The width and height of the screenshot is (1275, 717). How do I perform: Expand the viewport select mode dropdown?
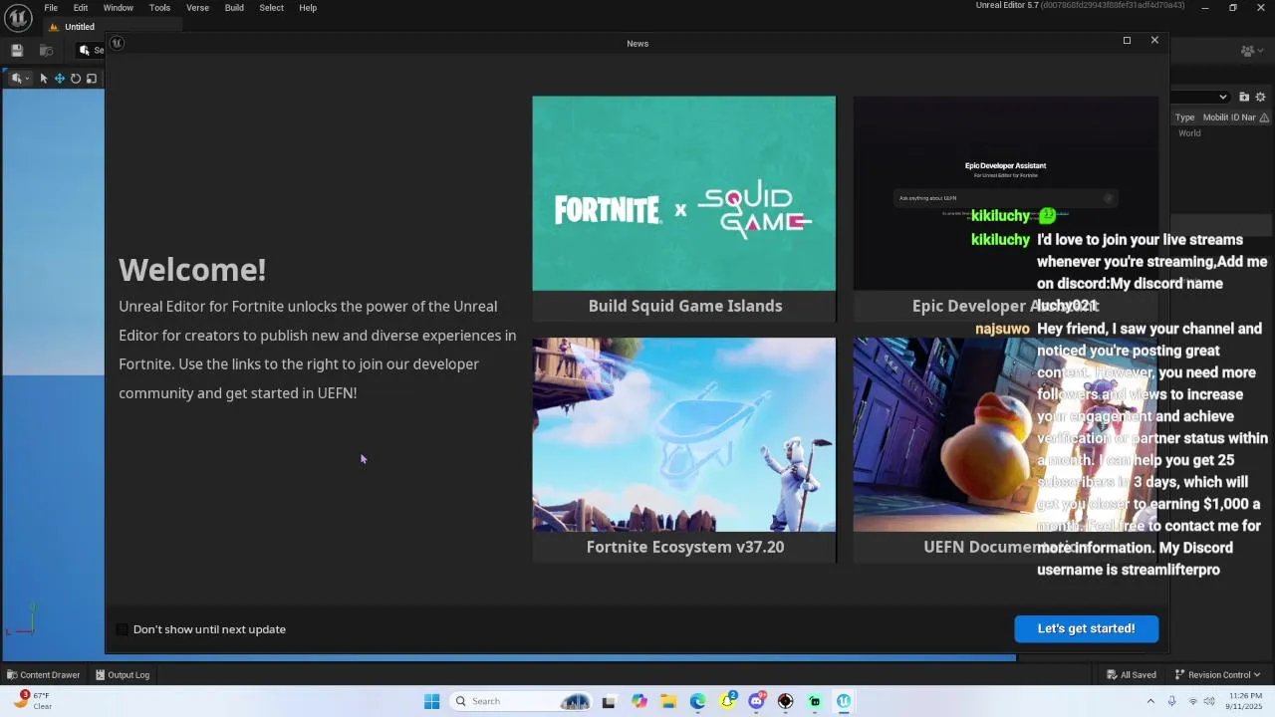click(20, 79)
